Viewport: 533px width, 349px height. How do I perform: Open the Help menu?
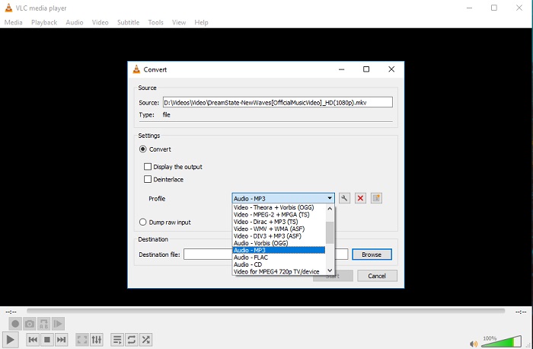[201, 22]
